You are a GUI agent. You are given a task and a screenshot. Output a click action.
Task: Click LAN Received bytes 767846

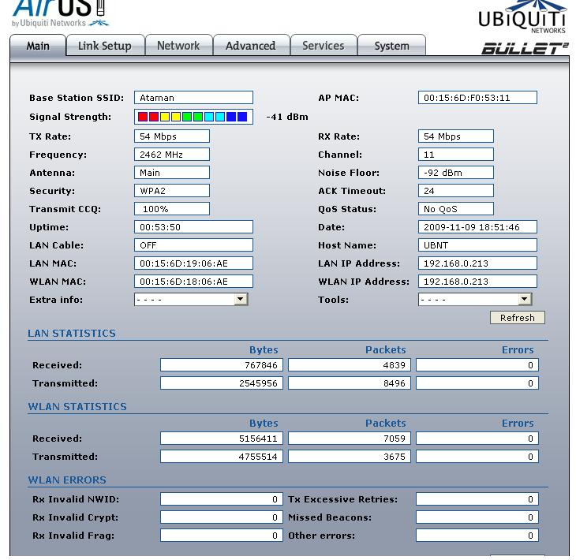[222, 365]
